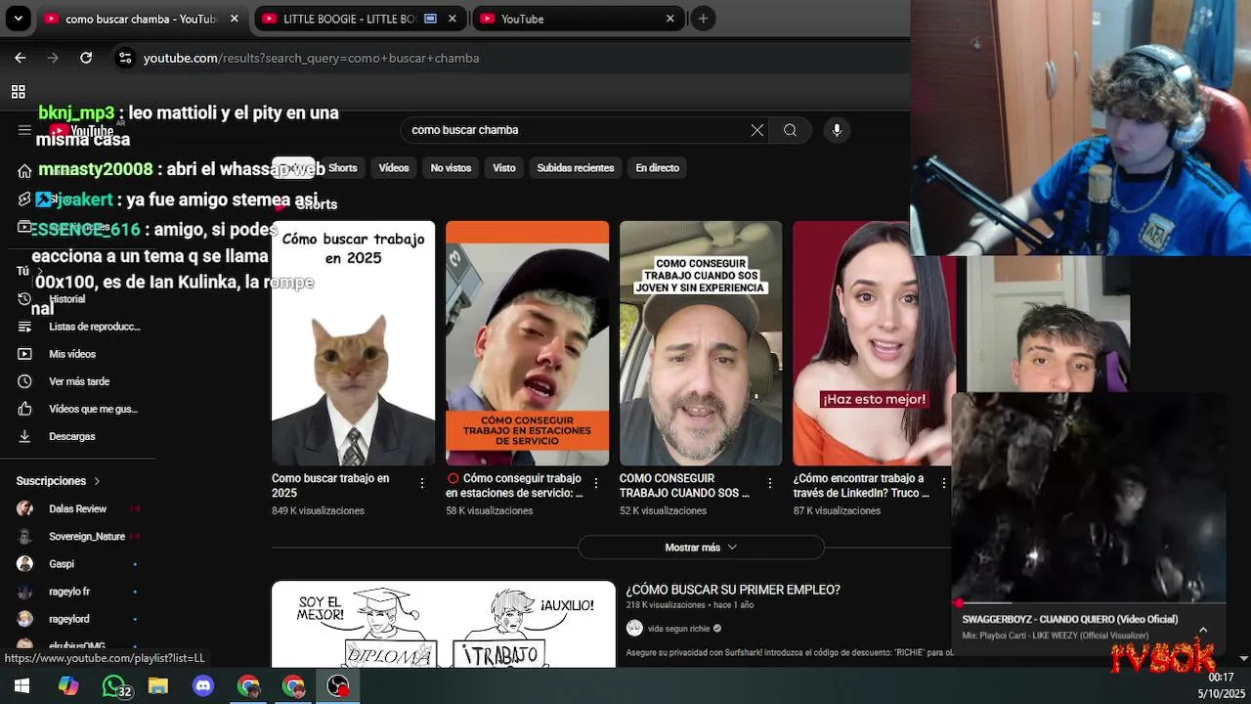The height and width of the screenshot is (704, 1251).
Task: Open File Explorer from the taskbar
Action: point(158,686)
